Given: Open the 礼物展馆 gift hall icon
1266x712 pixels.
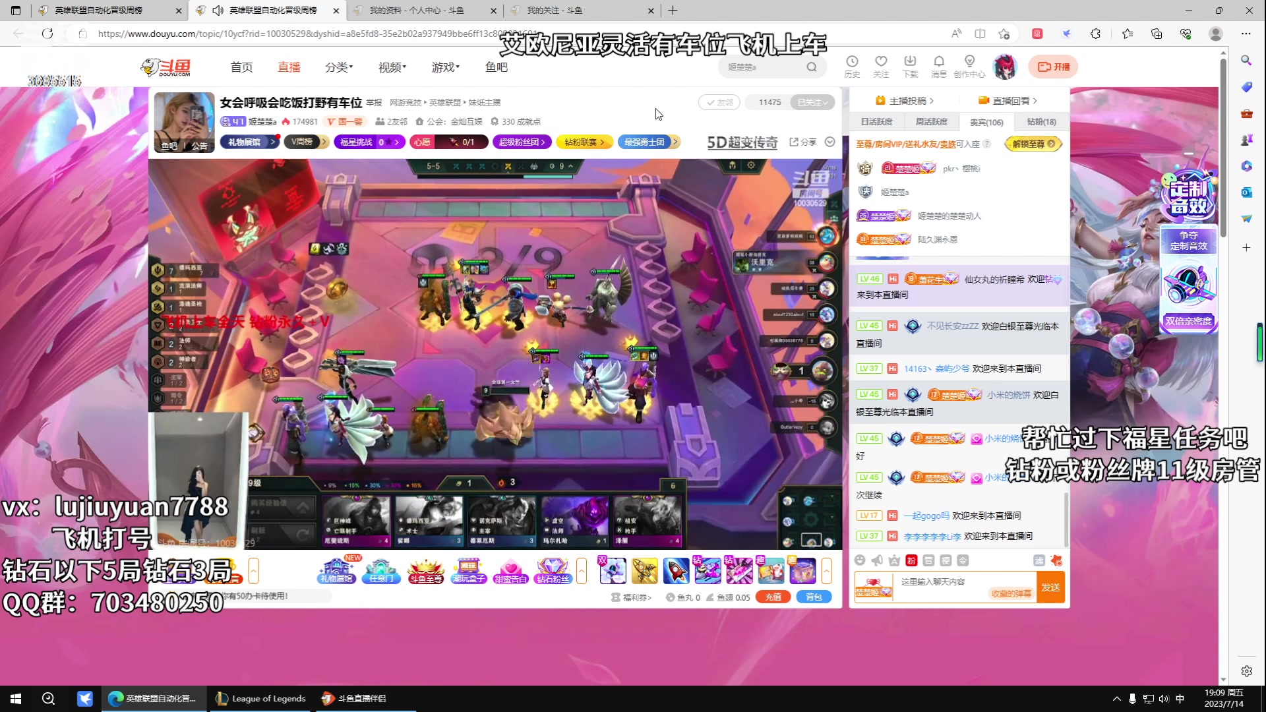Looking at the screenshot, I should (336, 570).
